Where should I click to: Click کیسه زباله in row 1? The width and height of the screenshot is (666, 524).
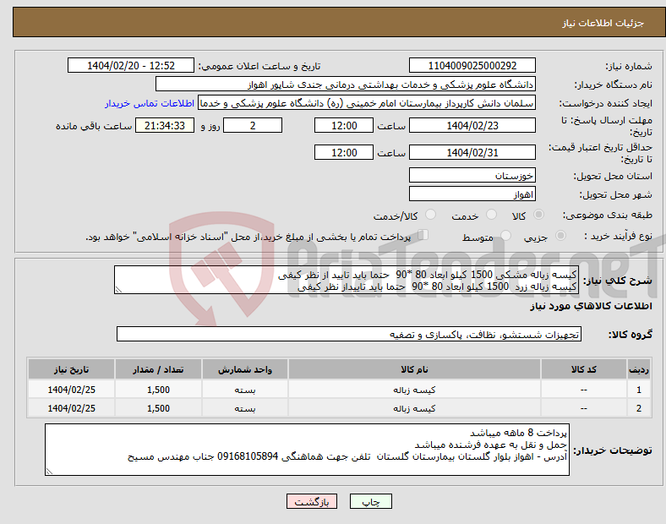[414, 390]
